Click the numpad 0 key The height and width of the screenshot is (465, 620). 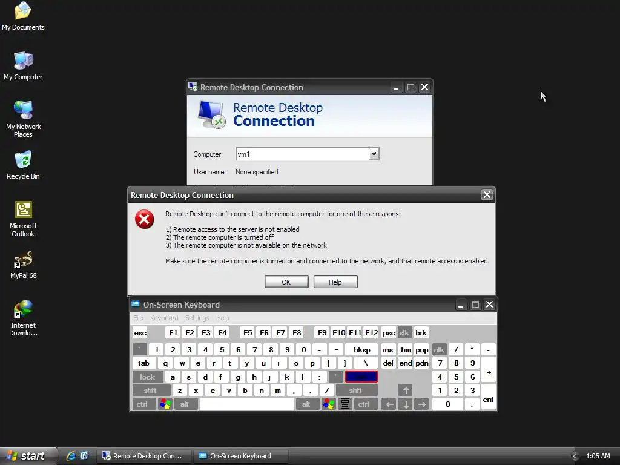(x=447, y=404)
